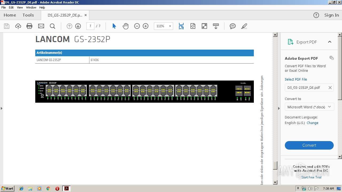
Task: Click the cloud upload icon
Action: (x=18, y=26)
